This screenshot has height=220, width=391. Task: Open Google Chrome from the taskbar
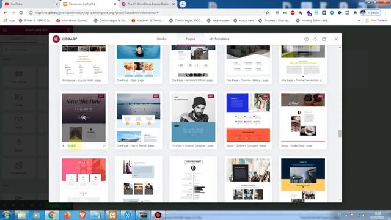point(51,215)
